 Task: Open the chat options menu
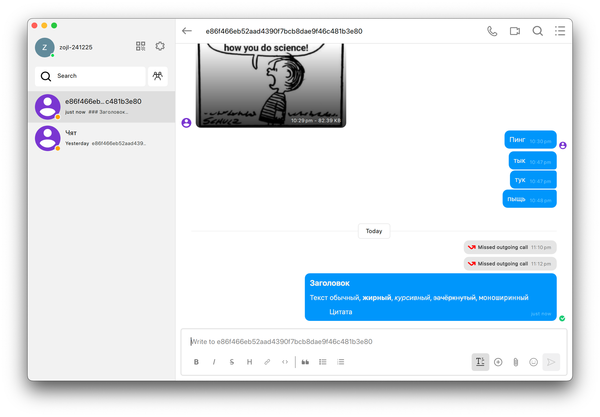[x=560, y=31]
